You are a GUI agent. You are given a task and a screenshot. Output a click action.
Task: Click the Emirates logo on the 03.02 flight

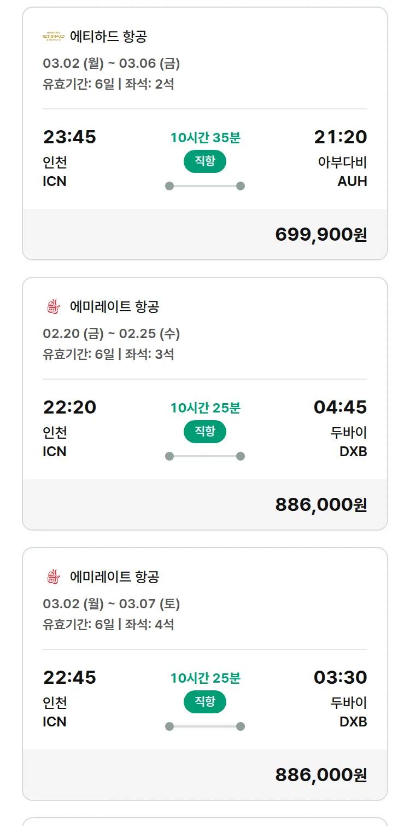[x=53, y=577]
